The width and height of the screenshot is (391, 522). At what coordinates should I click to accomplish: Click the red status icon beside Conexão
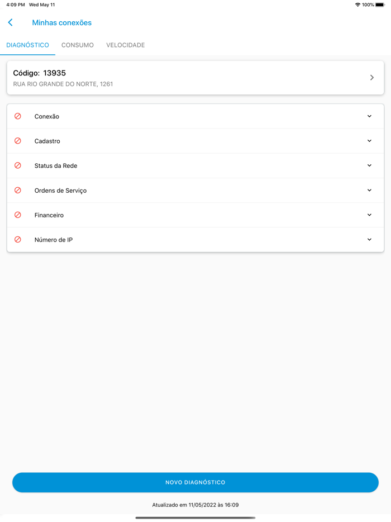pos(18,116)
